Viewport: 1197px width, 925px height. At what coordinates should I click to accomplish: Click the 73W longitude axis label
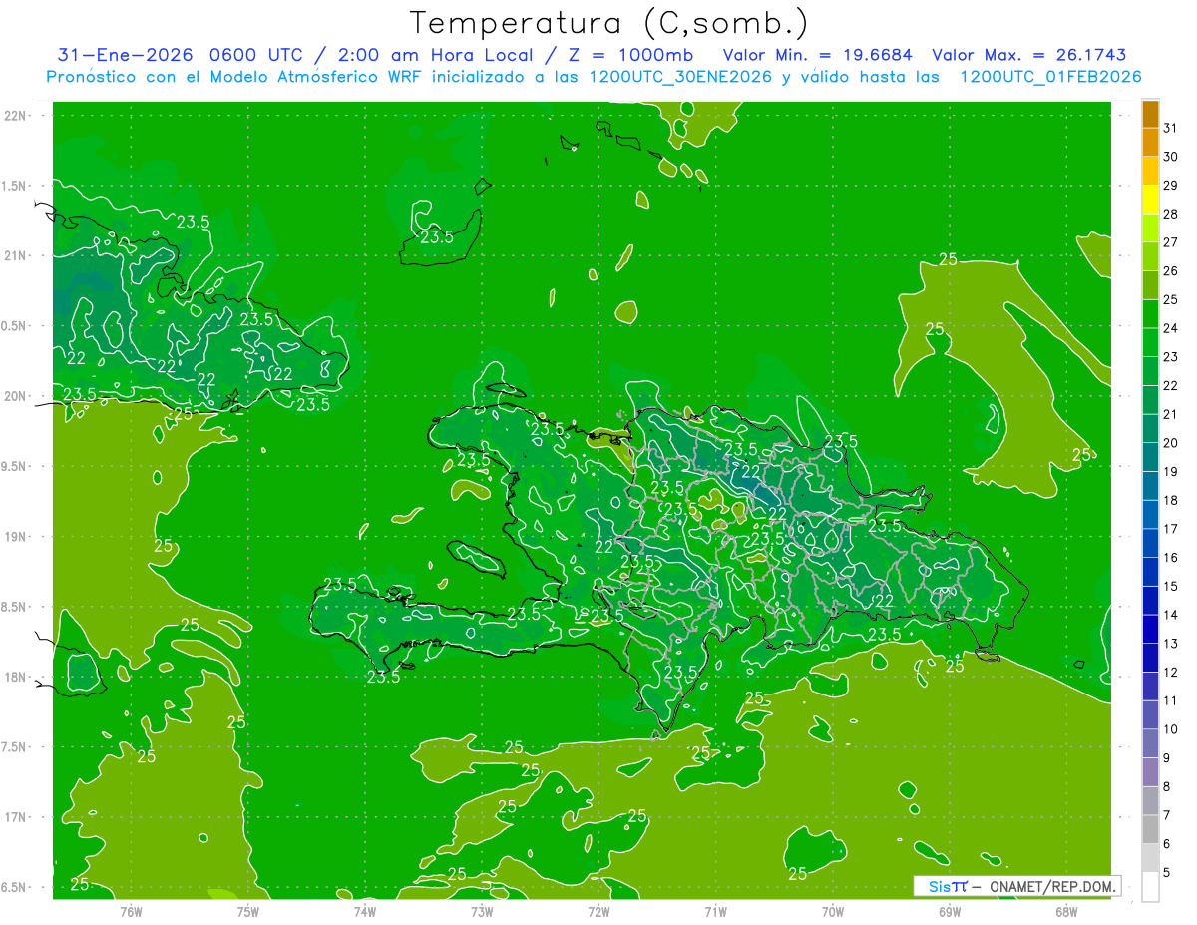click(482, 911)
